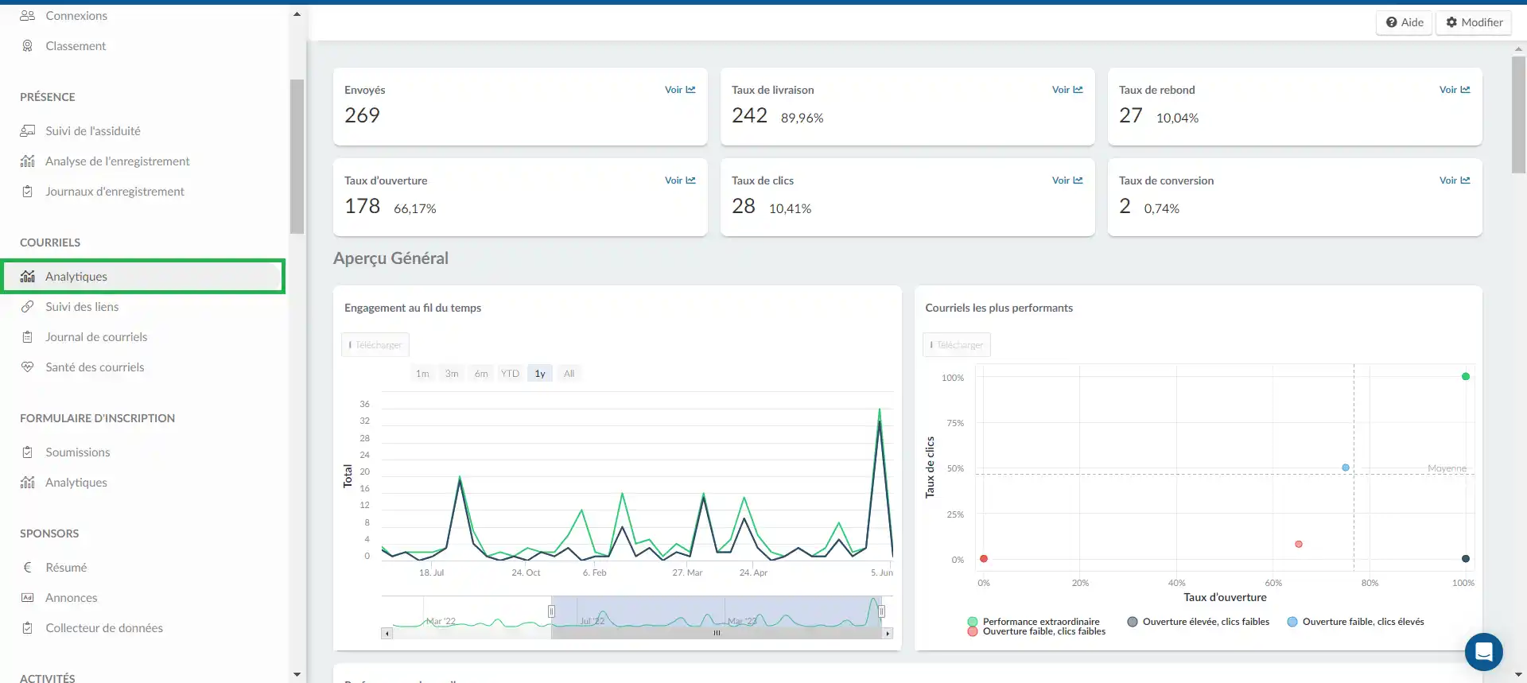View Taux de rebond details

1455,90
